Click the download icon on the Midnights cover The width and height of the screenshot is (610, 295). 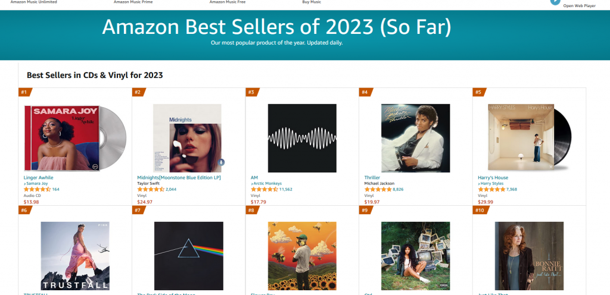pyautogui.click(x=221, y=162)
